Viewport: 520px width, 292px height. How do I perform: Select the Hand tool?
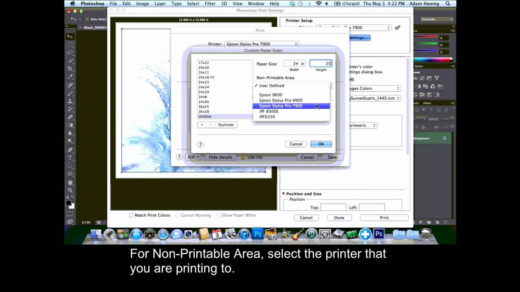[x=70, y=182]
